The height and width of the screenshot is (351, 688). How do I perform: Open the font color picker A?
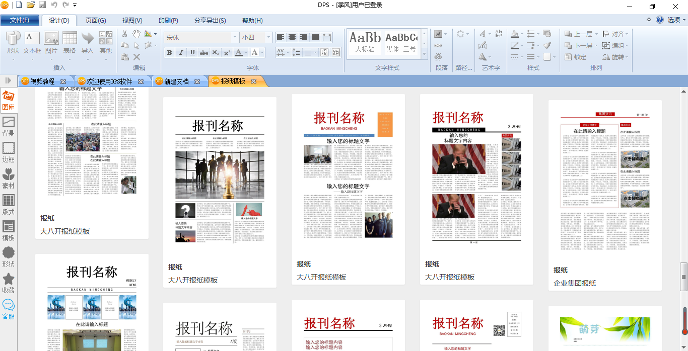(x=239, y=53)
